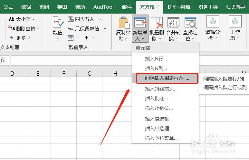Switch to the 数据 ribbon tab

tap(26, 7)
